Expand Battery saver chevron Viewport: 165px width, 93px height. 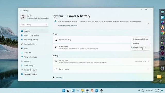(148, 61)
